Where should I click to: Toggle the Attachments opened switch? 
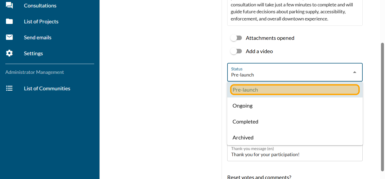[x=236, y=38]
